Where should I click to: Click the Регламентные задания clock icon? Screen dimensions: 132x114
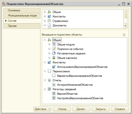pos(54,53)
